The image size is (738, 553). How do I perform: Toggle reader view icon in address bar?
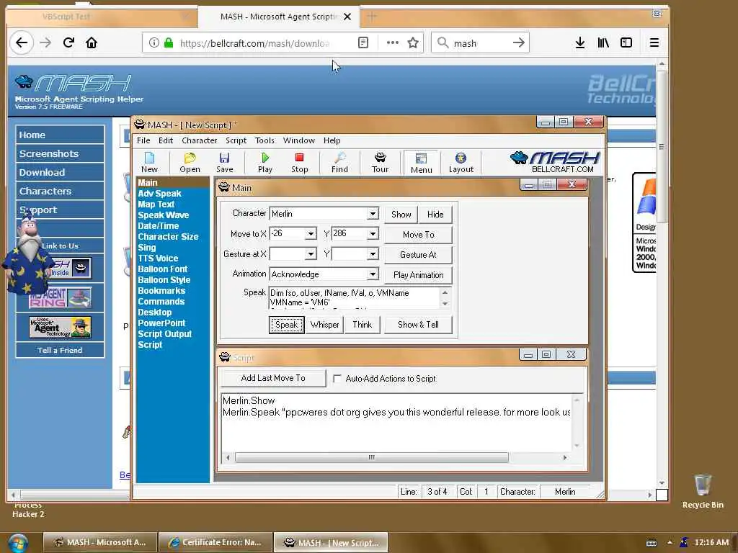tap(363, 42)
